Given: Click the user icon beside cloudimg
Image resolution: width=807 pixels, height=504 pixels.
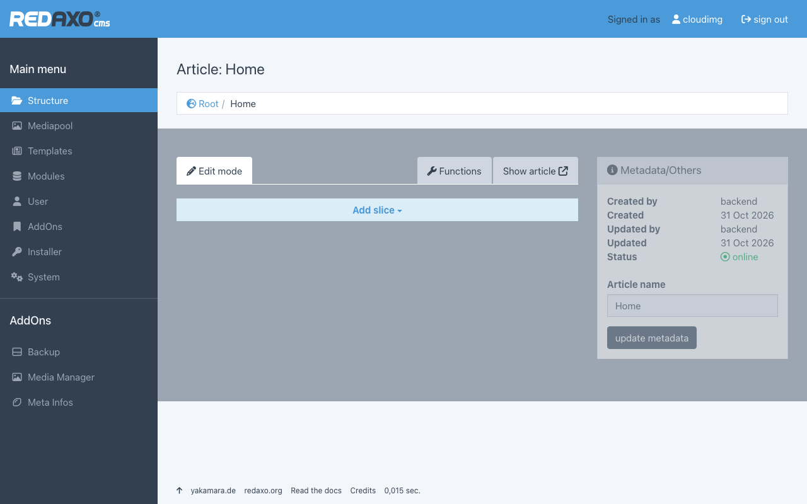Looking at the screenshot, I should (x=676, y=20).
